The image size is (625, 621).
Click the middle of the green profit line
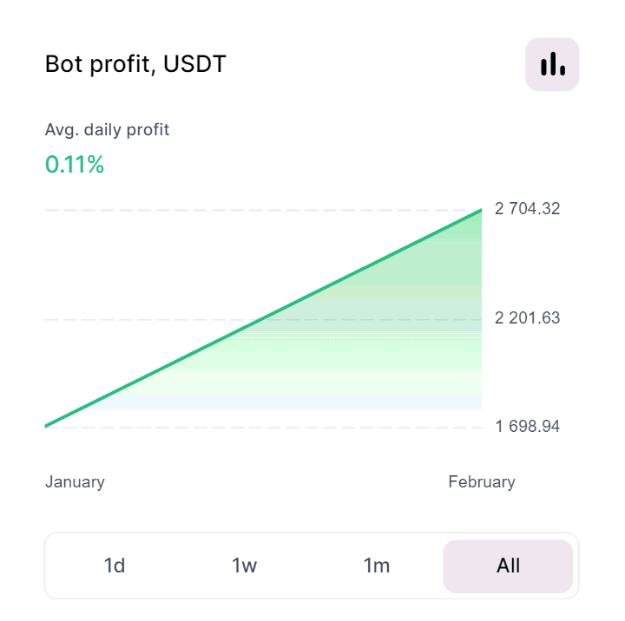pos(263,318)
